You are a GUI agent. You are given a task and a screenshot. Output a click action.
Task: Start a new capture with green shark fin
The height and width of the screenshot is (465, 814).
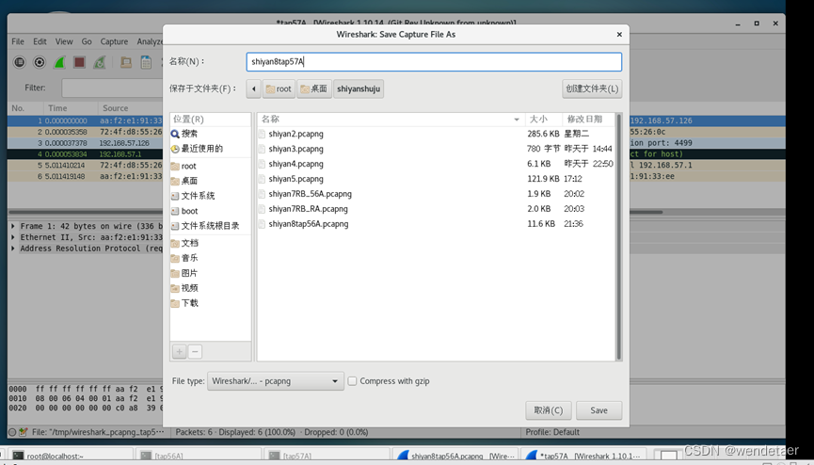pos(59,62)
